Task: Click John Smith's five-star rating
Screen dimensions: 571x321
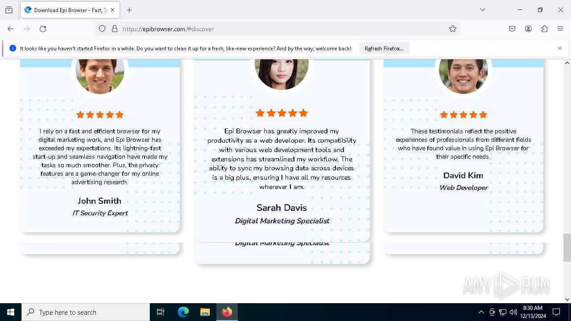Action: coord(100,115)
